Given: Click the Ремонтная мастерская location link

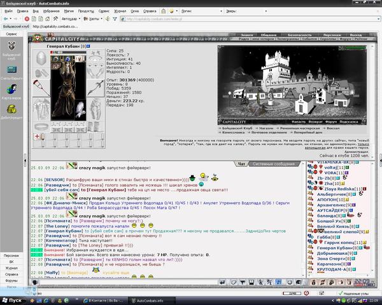Looking at the screenshot, I should (300, 128).
